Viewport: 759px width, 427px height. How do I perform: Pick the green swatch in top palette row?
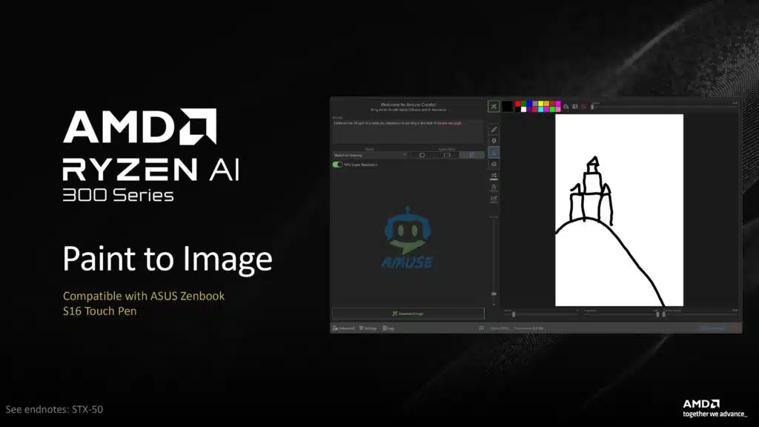pos(524,104)
